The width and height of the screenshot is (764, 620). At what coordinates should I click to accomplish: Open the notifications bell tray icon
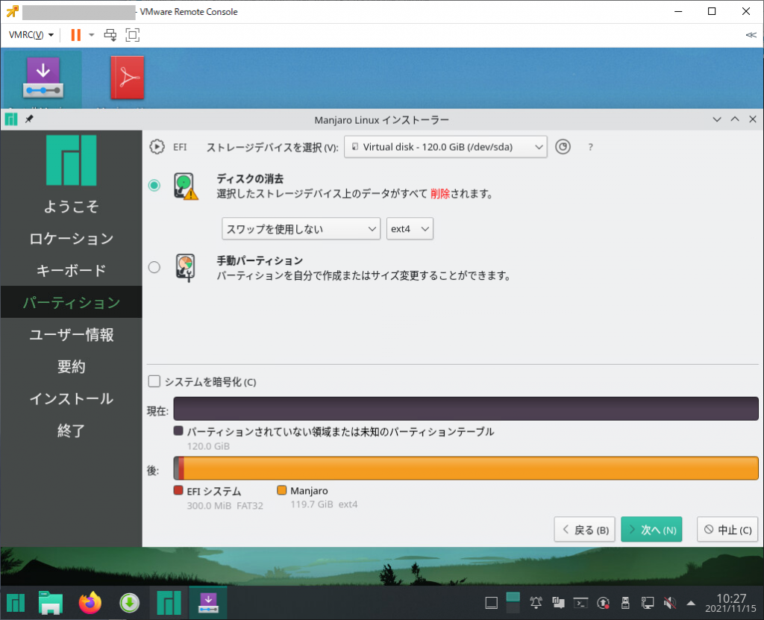pos(536,604)
